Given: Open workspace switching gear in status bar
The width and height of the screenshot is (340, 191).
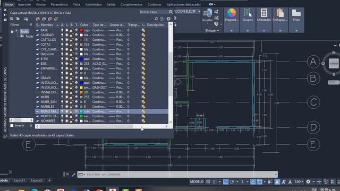Looking at the screenshot, I should coord(308,181).
